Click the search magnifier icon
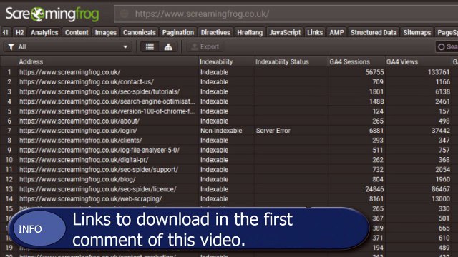Screen dimensions: 458x257 coord(442,46)
